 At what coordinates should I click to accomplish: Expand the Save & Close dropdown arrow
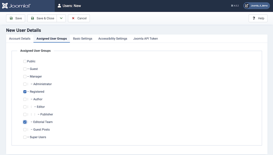pos(61,18)
